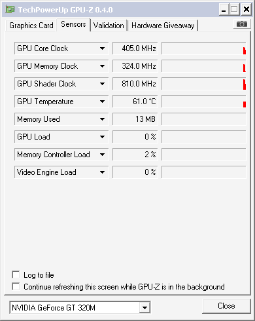Open the Video Engine Load dropdown arrow
255x321 pixels.
[102, 172]
